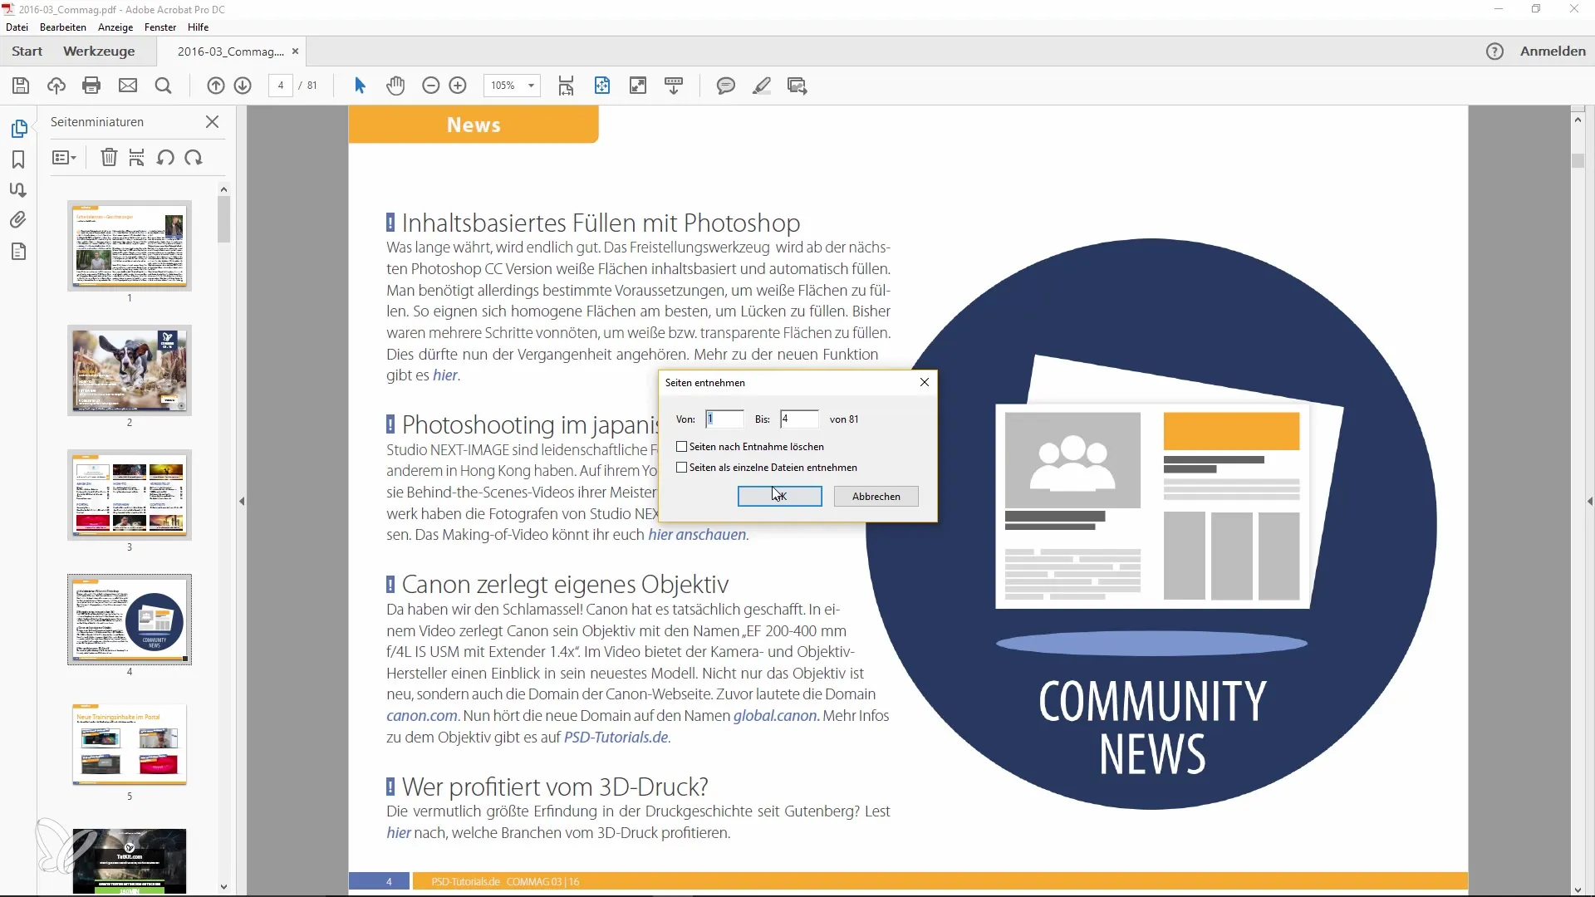The image size is (1595, 897).
Task: Zoom out with the minus icon
Action: (x=430, y=86)
